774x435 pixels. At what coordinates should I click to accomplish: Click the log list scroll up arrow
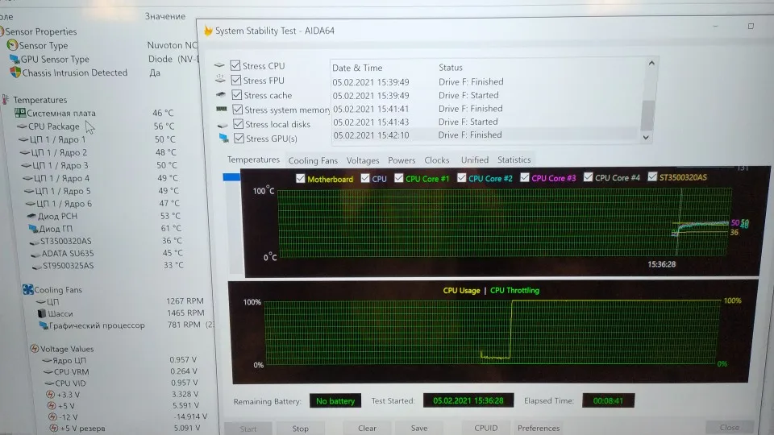[651, 63]
